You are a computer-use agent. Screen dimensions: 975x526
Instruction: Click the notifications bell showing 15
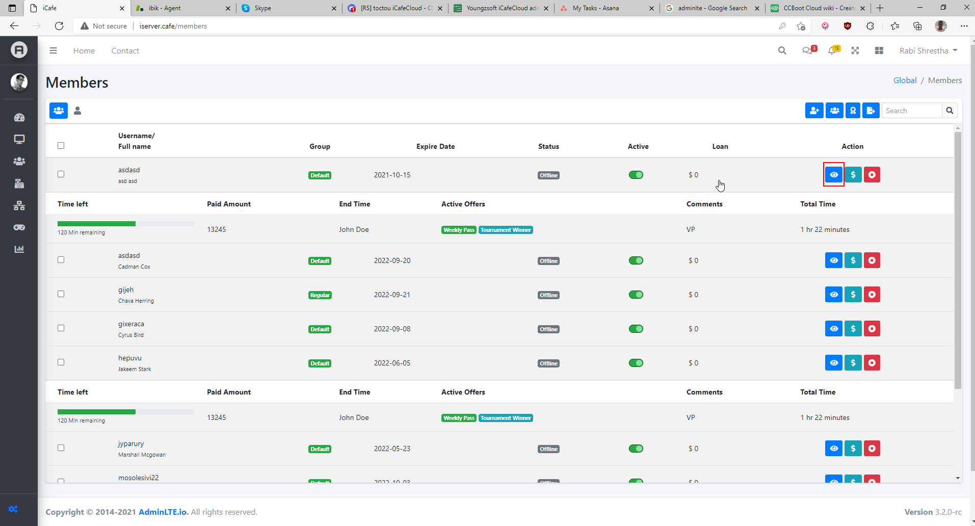click(x=833, y=50)
